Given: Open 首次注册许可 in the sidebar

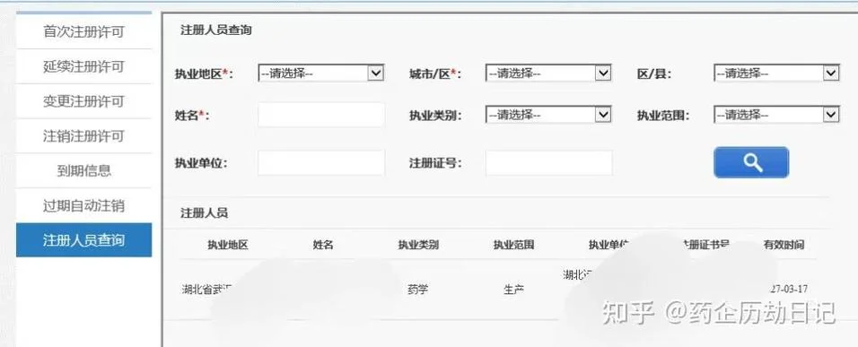Looking at the screenshot, I should 83,31.
